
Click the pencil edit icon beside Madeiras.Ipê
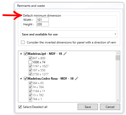[x=65, y=53]
